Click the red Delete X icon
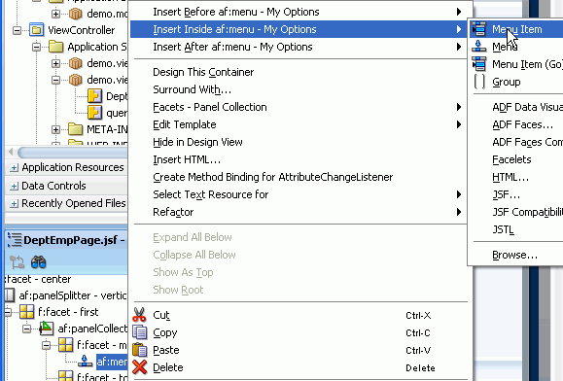Viewport: 563px width, 381px height. (x=139, y=367)
